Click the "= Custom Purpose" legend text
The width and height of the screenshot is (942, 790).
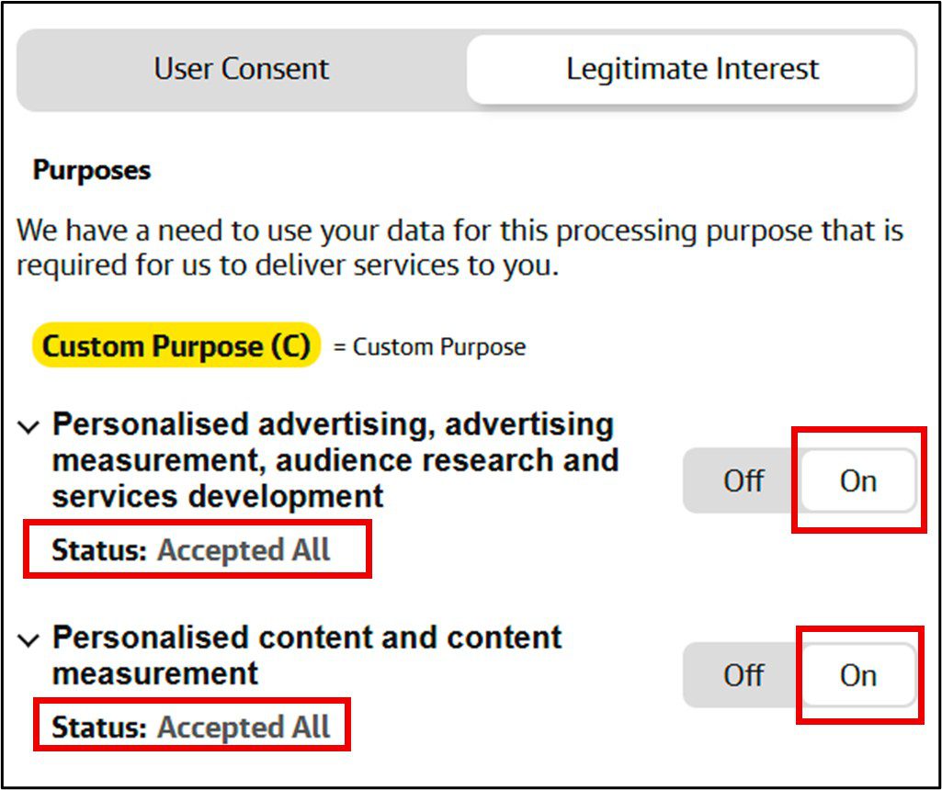tap(429, 347)
